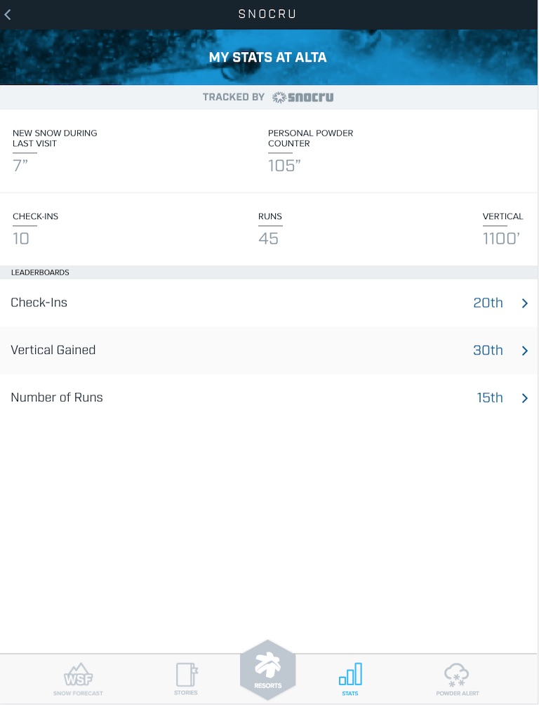
Task: Click the Personal Powder Counter label
Action: (x=311, y=138)
